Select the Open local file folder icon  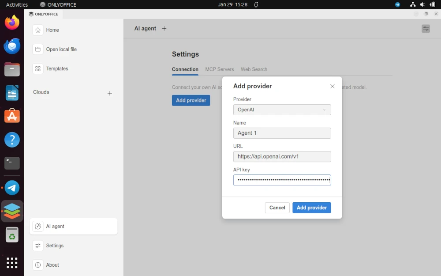click(39, 49)
